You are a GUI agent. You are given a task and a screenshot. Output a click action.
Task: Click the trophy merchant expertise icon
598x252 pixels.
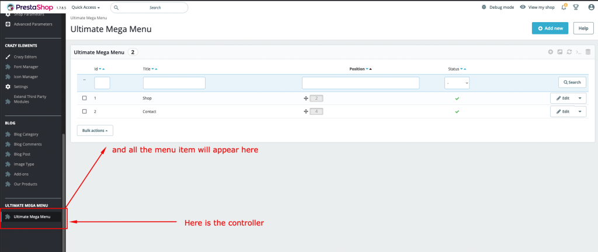click(x=575, y=8)
